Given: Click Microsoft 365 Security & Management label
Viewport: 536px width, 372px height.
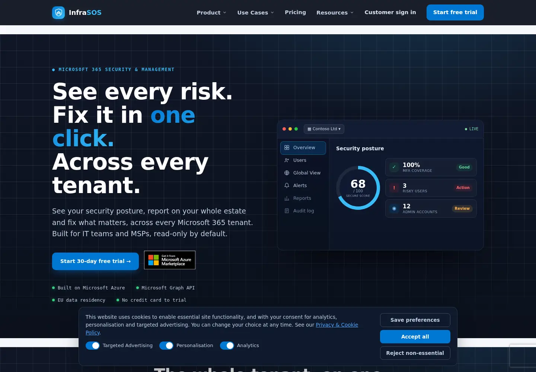Looking at the screenshot, I should coord(117,70).
